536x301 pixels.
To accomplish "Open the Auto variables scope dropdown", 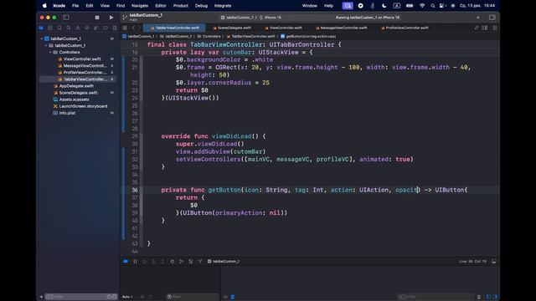I will coord(127,297).
